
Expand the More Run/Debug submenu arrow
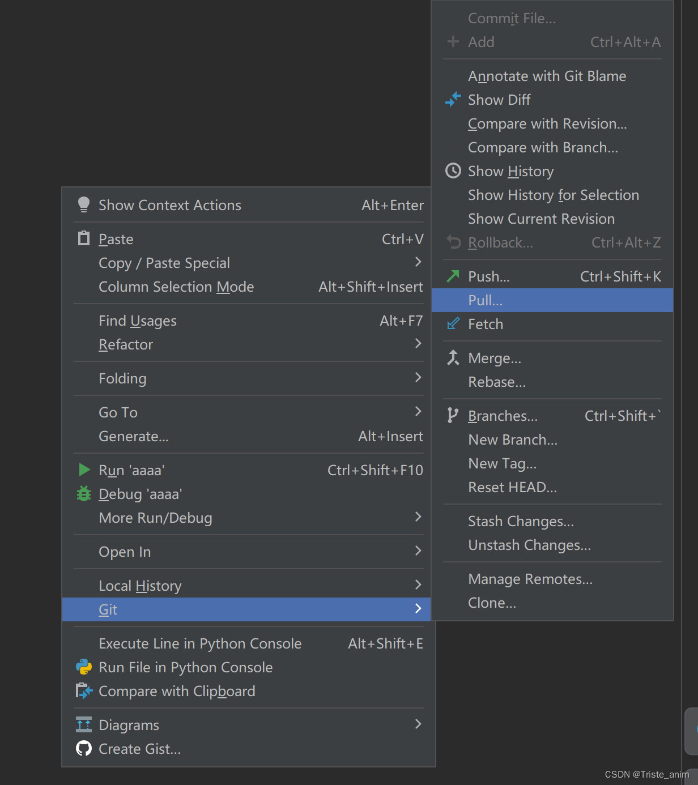tap(418, 517)
